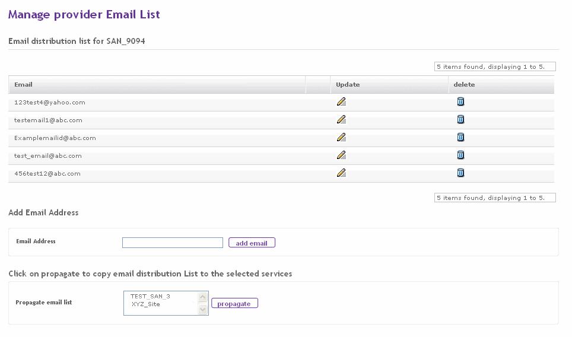
Task: Click trash icon for Examplemailid@abc.com
Action: click(460, 137)
